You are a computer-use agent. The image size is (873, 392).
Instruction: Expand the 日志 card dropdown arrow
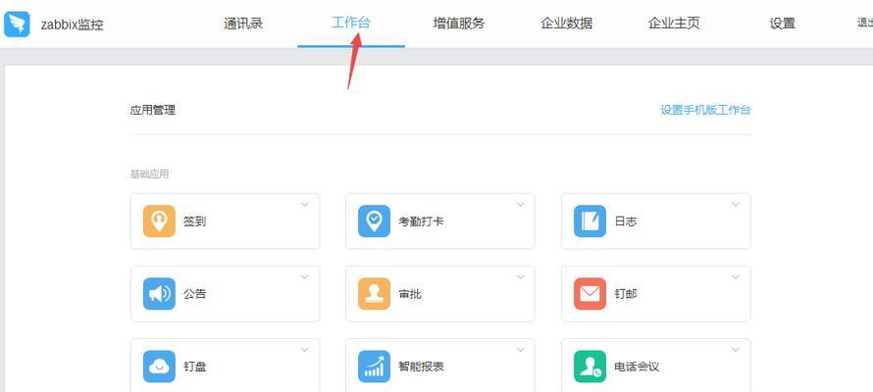736,205
